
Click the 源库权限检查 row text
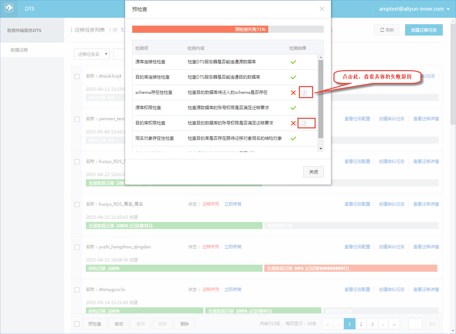[x=148, y=108]
